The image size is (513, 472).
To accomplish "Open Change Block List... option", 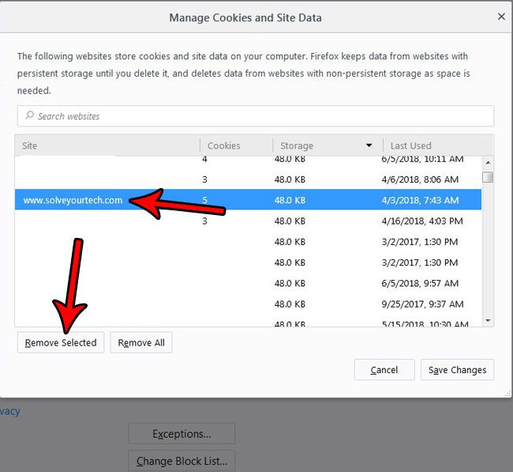I will pos(182,461).
